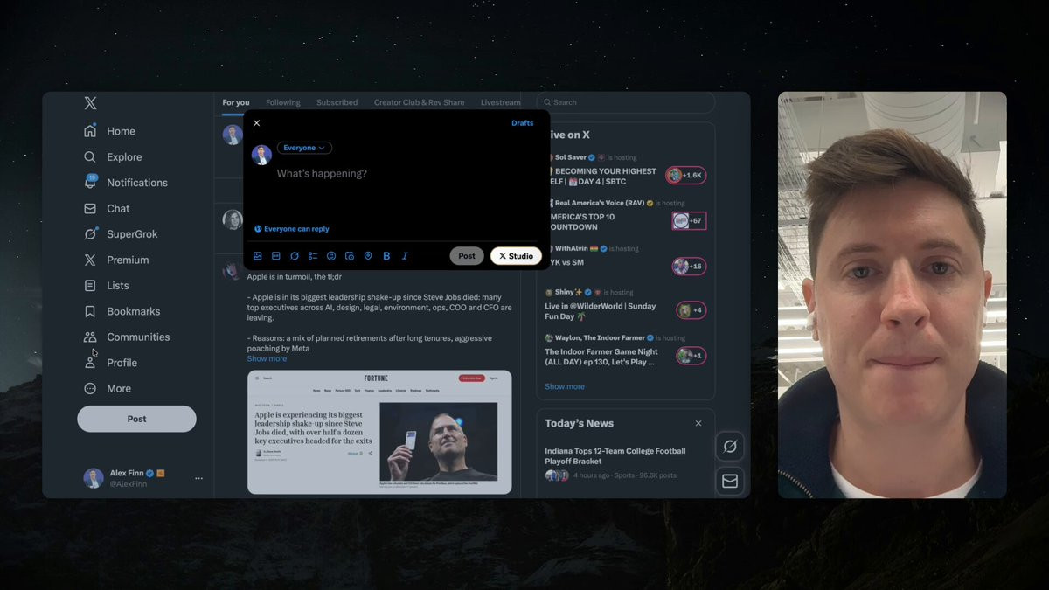This screenshot has height=590, width=1049.
Task: Dismiss the Today's News panel
Action: point(698,423)
